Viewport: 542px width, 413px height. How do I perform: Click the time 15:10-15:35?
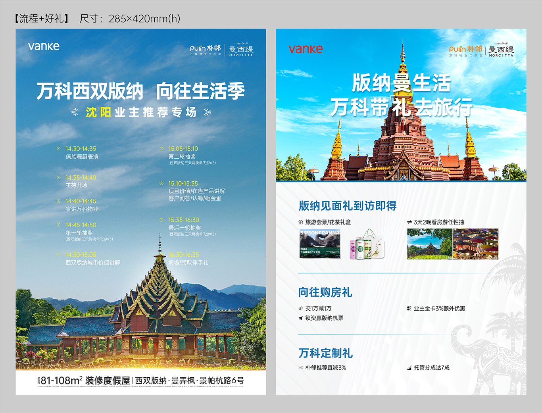coord(183,183)
